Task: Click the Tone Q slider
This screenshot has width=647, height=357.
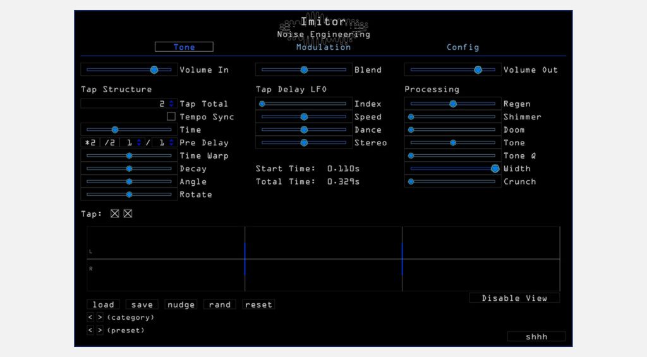Action: 452,155
